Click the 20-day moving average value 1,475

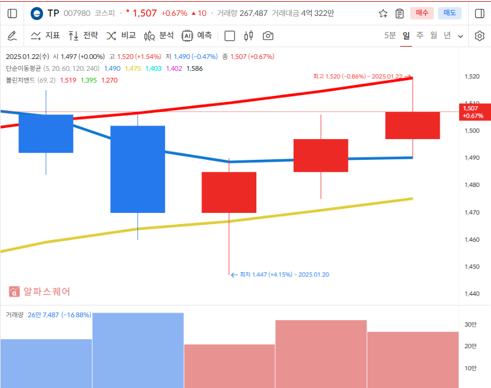(x=133, y=68)
